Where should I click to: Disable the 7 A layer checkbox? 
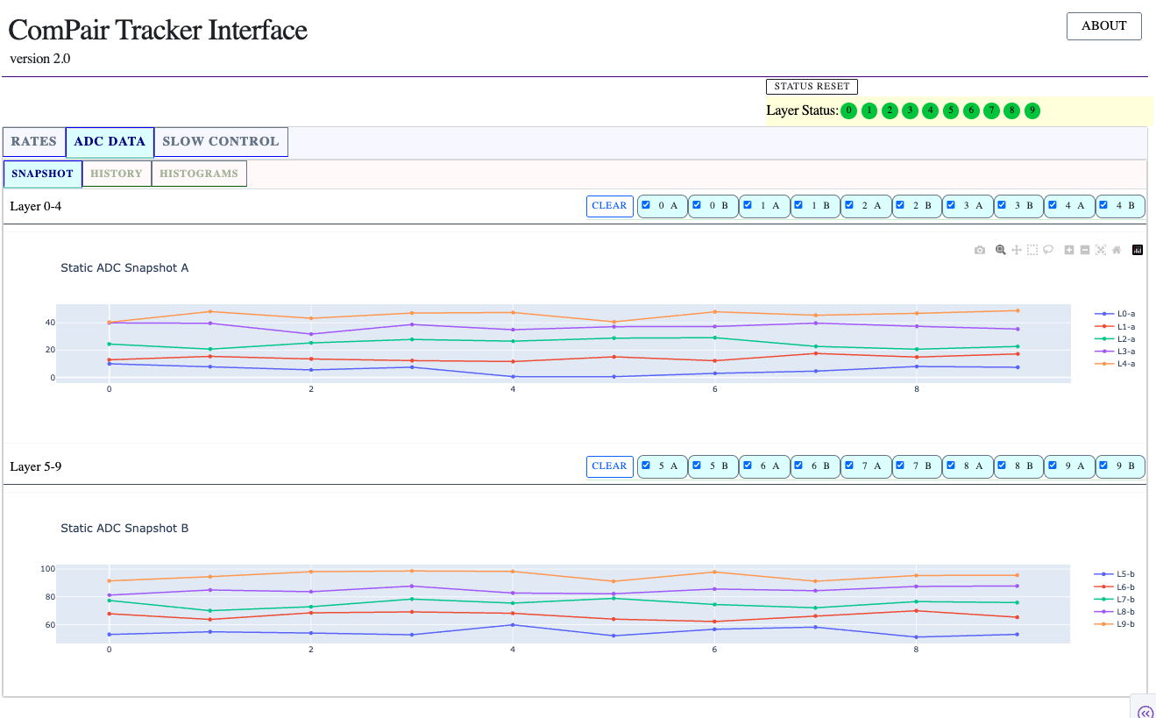click(x=849, y=466)
